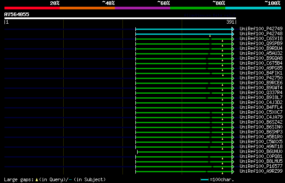Viewport: 285px width, 183px height.
Task: Click the purple ~60% identity legend segment
Action: [x=142, y=8]
